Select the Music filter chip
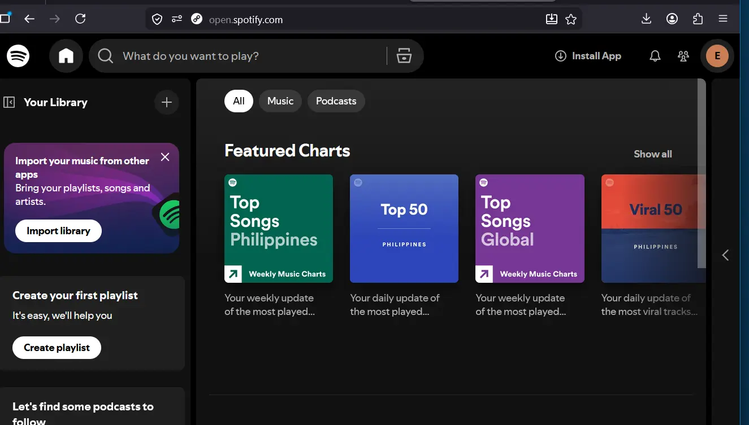Screen dimensions: 749x425 point(280,101)
